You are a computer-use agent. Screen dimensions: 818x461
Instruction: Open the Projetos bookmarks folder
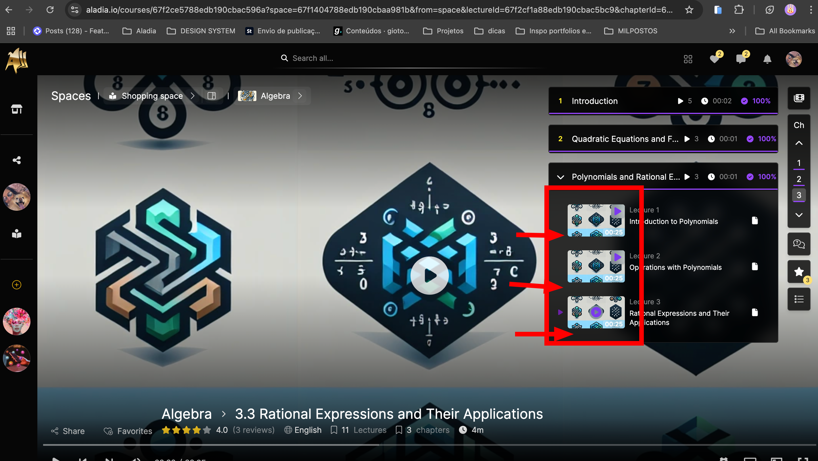tap(443, 31)
